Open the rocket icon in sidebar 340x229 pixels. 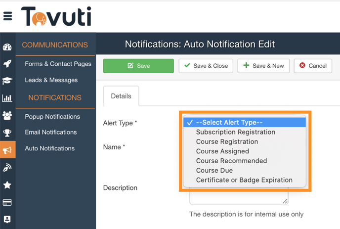coord(7,64)
